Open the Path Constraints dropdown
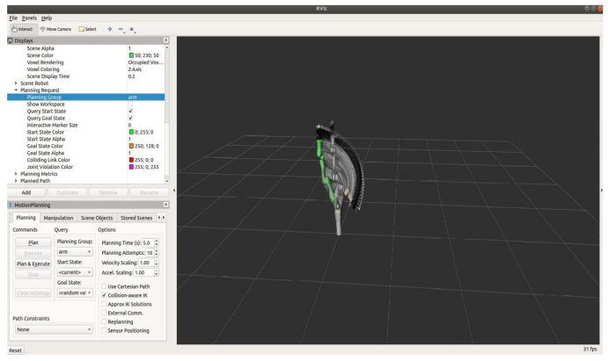This screenshot has width=608, height=361. pyautogui.click(x=54, y=329)
